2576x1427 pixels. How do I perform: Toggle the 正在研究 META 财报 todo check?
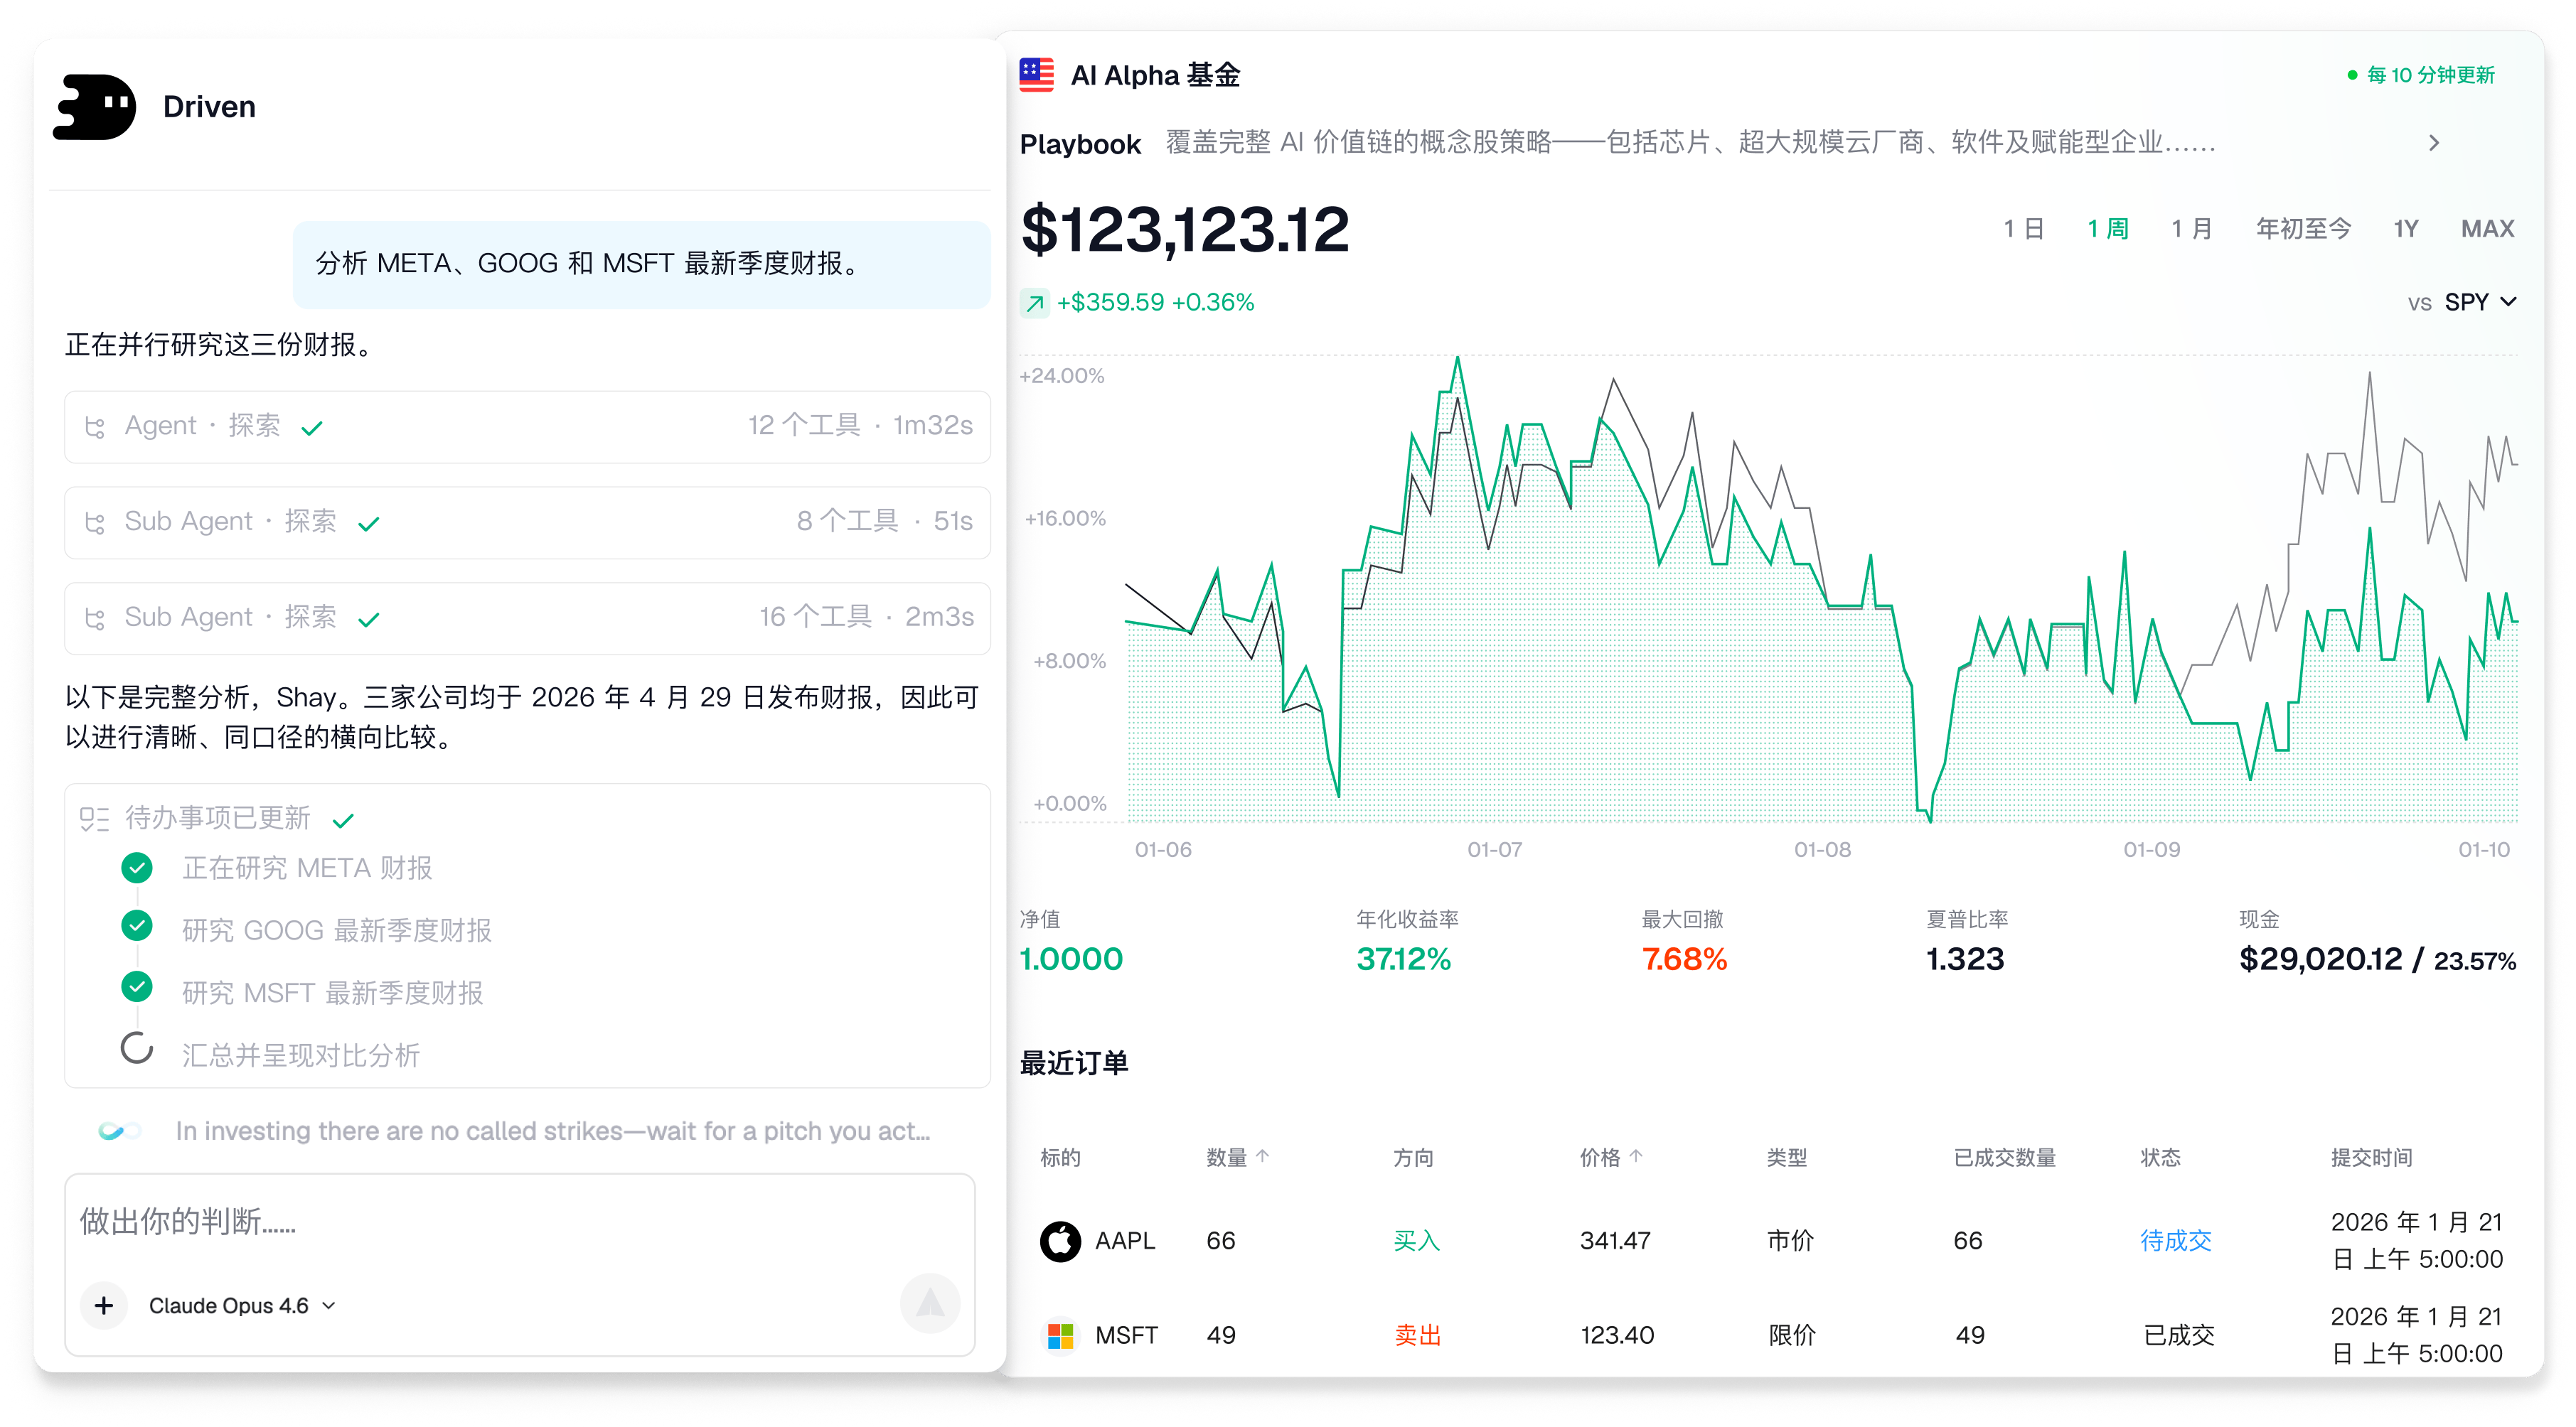click(137, 868)
